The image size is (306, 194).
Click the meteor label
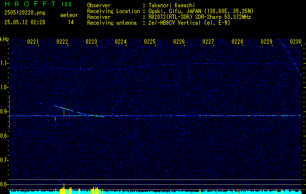tap(69, 15)
